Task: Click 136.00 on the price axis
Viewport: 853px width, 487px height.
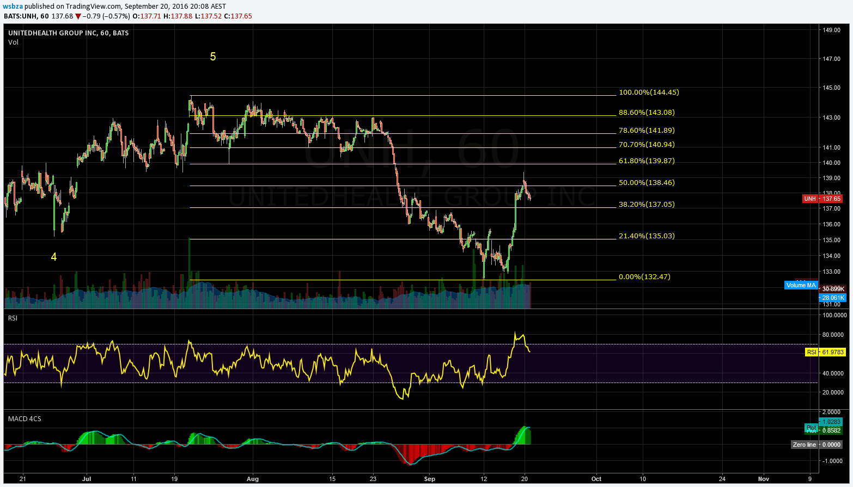Action: (831, 224)
